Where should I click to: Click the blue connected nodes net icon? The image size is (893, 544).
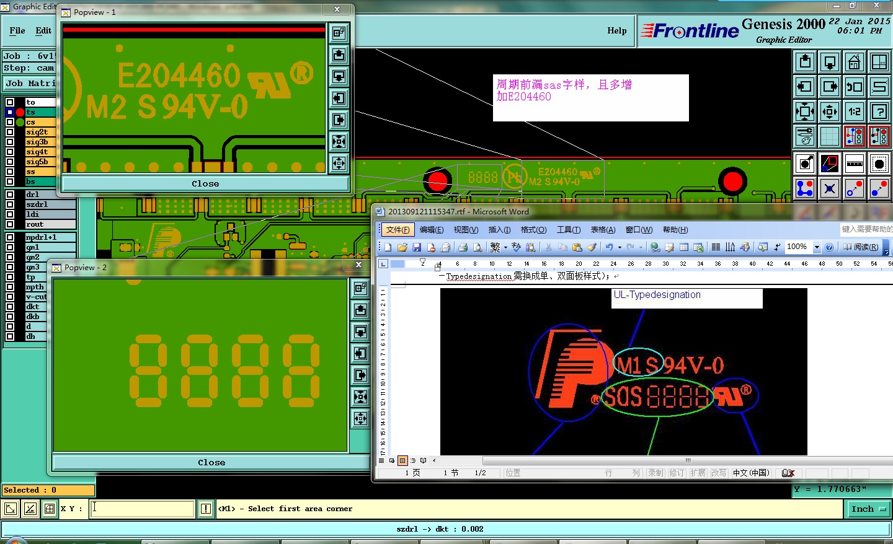click(805, 188)
